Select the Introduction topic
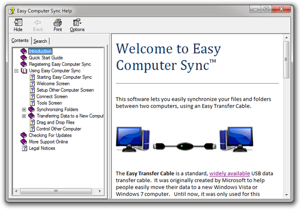This screenshot has height=210, width=301. point(40,51)
